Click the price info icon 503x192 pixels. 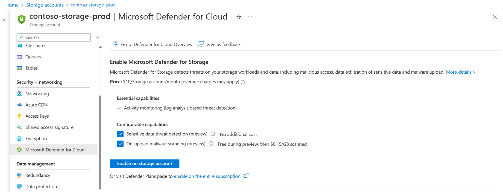point(243,82)
